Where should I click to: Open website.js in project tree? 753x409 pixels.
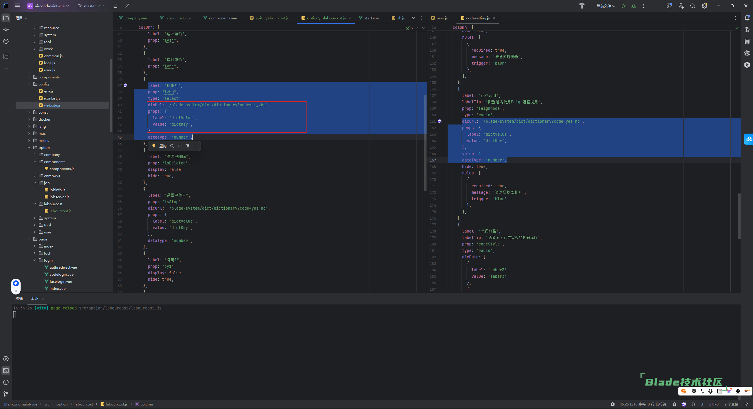click(x=52, y=105)
